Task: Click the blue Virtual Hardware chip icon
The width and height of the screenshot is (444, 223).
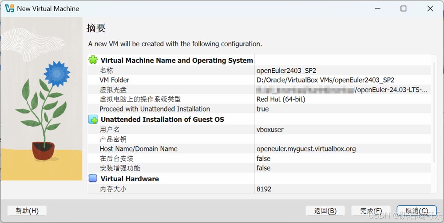Action: point(93,179)
